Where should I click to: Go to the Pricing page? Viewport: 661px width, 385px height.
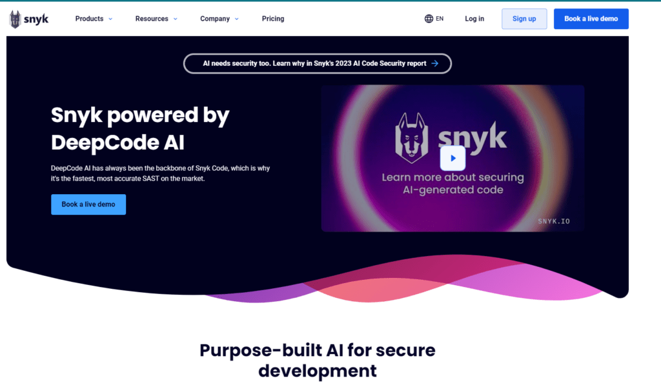pyautogui.click(x=273, y=19)
